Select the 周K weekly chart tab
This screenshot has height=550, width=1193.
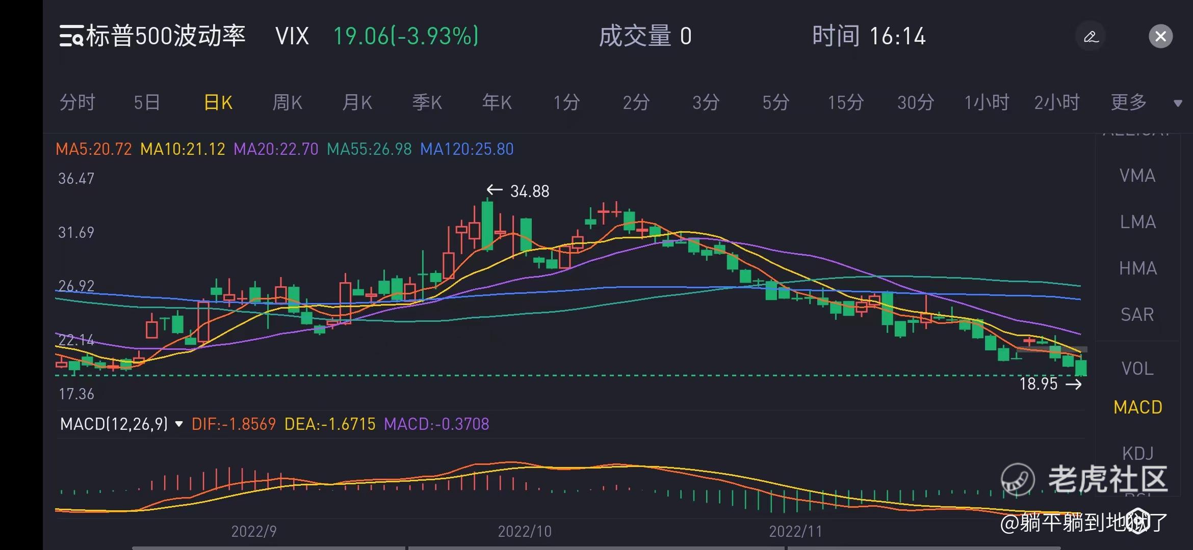(x=287, y=103)
